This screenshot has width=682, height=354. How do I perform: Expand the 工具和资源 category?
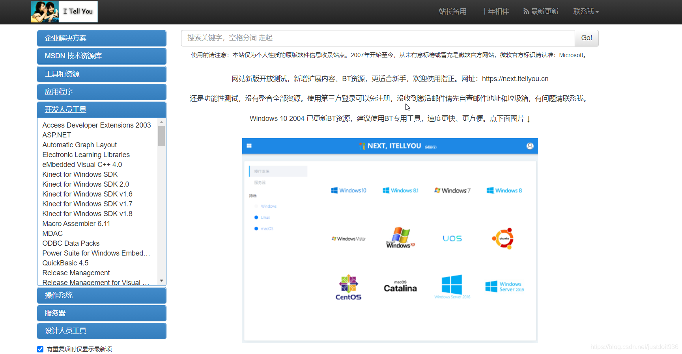(x=101, y=74)
